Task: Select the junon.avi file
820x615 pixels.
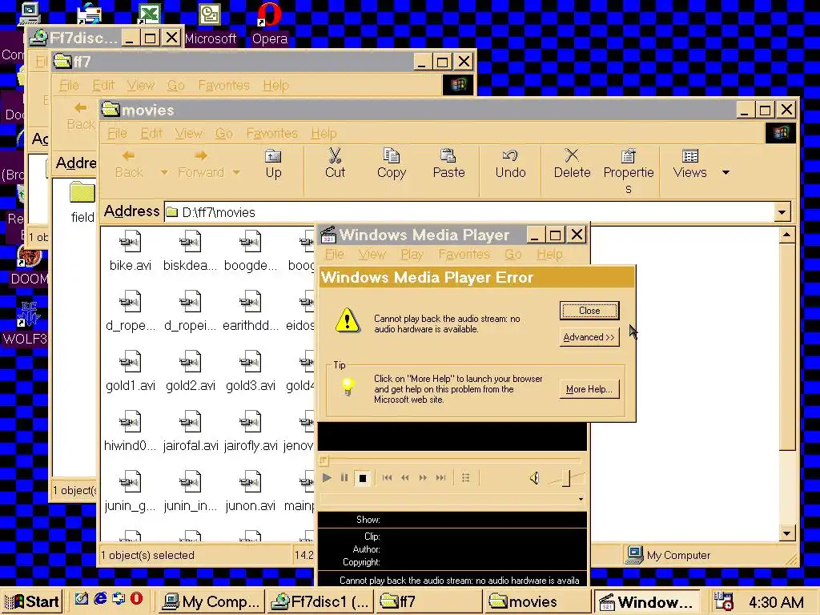Action: [251, 492]
